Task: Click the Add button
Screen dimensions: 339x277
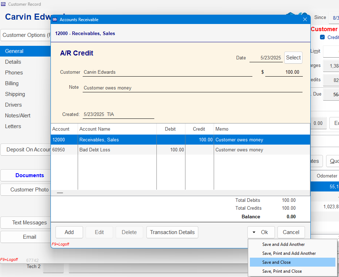Action: tap(69, 232)
